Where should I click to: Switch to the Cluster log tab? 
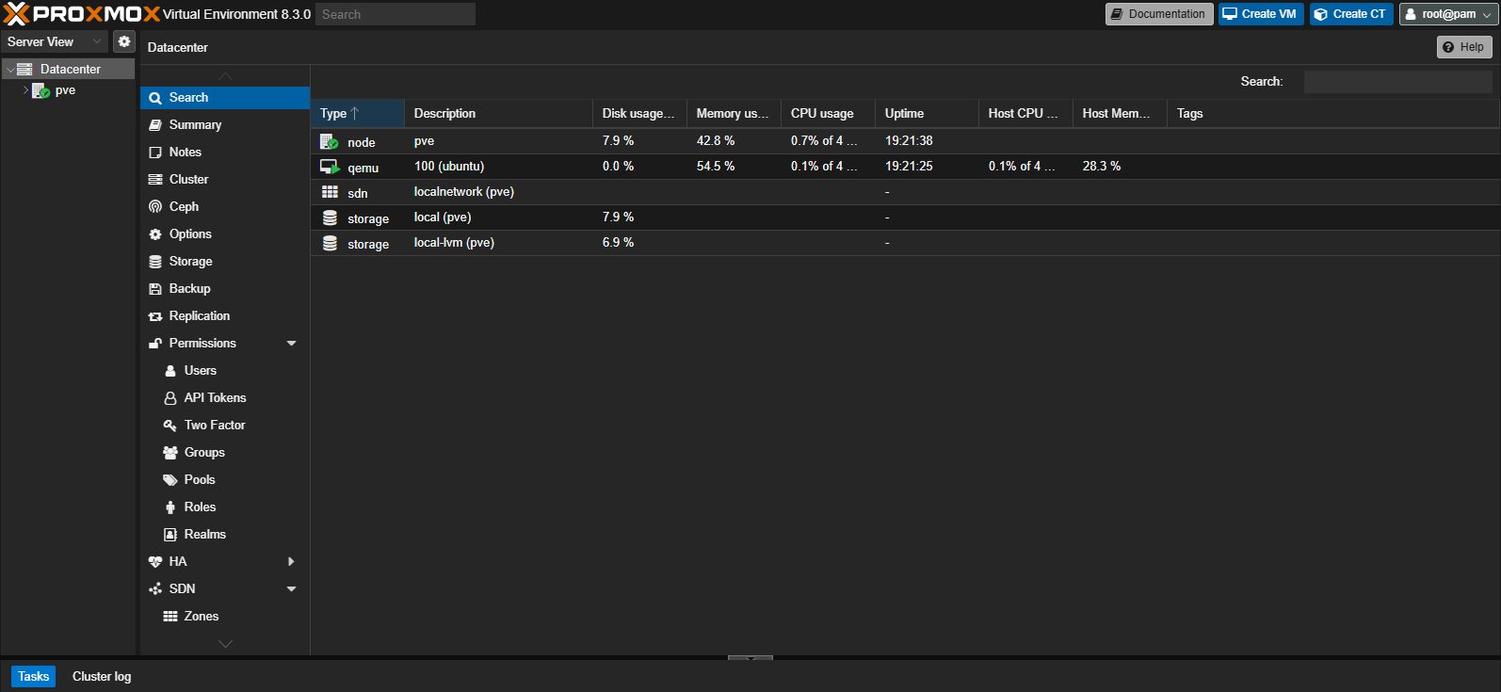click(x=102, y=676)
